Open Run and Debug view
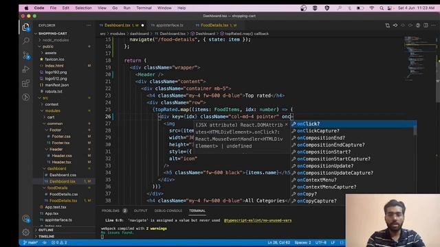Image resolution: width=440 pixels, height=247 pixels. (x=26, y=69)
